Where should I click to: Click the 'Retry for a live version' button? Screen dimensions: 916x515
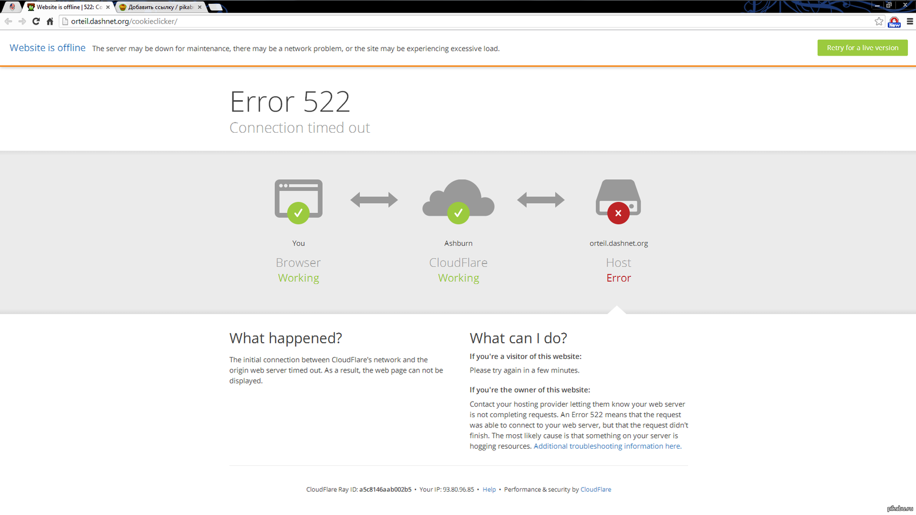click(x=862, y=47)
